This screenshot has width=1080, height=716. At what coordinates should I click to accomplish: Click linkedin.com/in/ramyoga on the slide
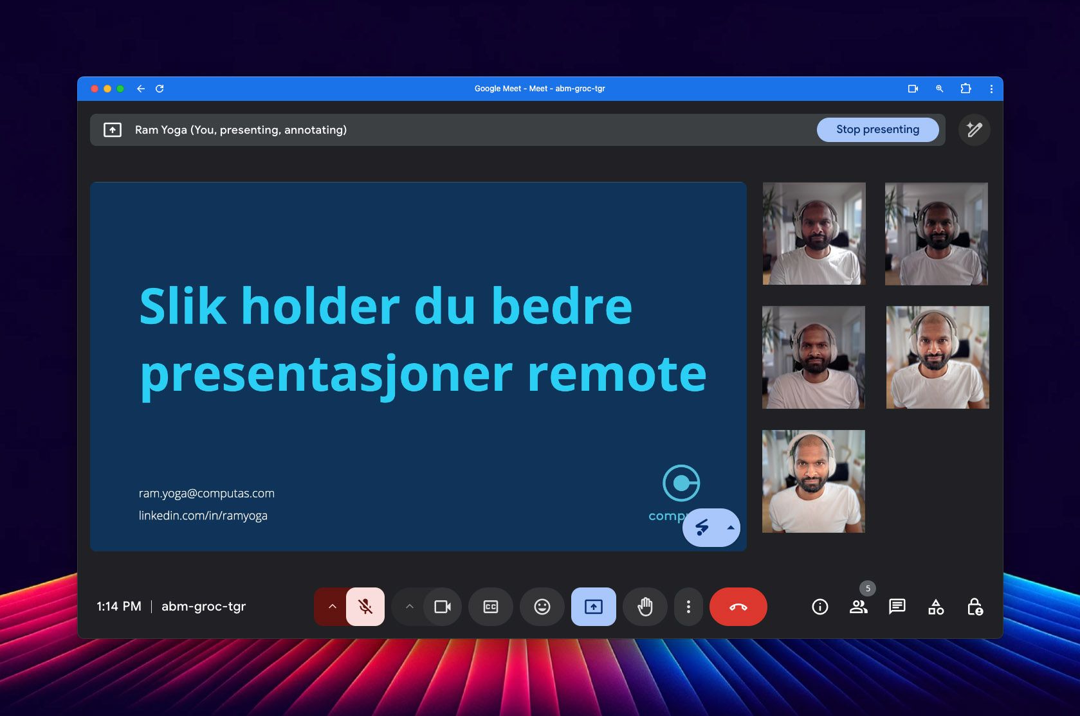click(x=203, y=515)
